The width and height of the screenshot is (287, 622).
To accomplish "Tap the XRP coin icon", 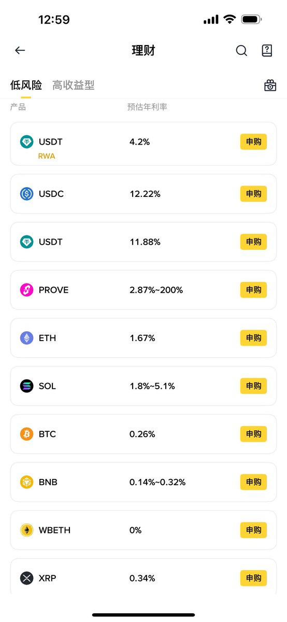I will click(27, 578).
